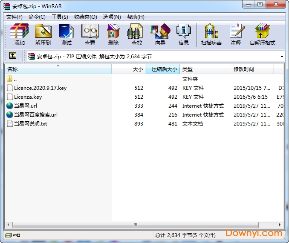The width and height of the screenshot is (289, 243).
Task: Start 扫描病毒 virus scan tool
Action: [x=211, y=34]
